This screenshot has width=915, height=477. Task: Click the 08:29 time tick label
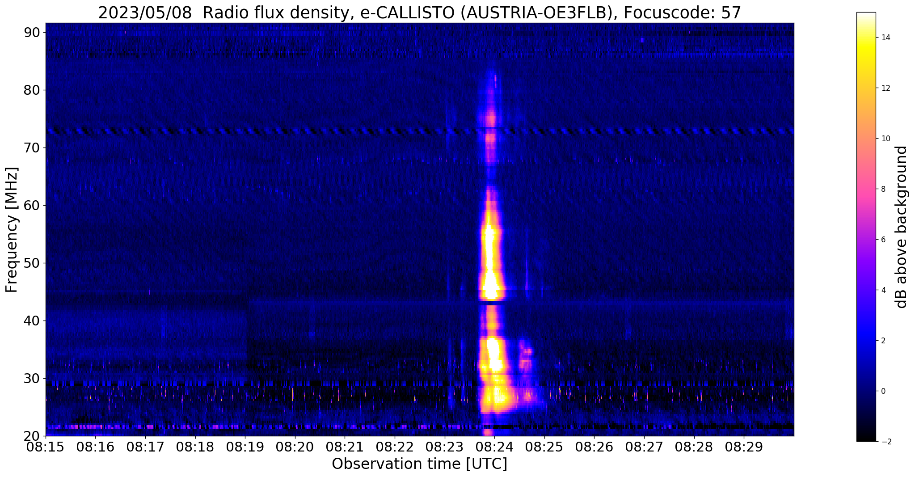point(744,447)
